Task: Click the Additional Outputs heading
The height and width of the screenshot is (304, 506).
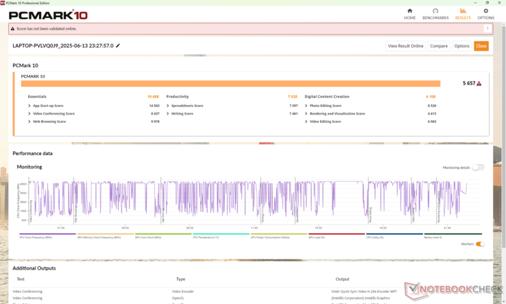Action: pos(34,268)
